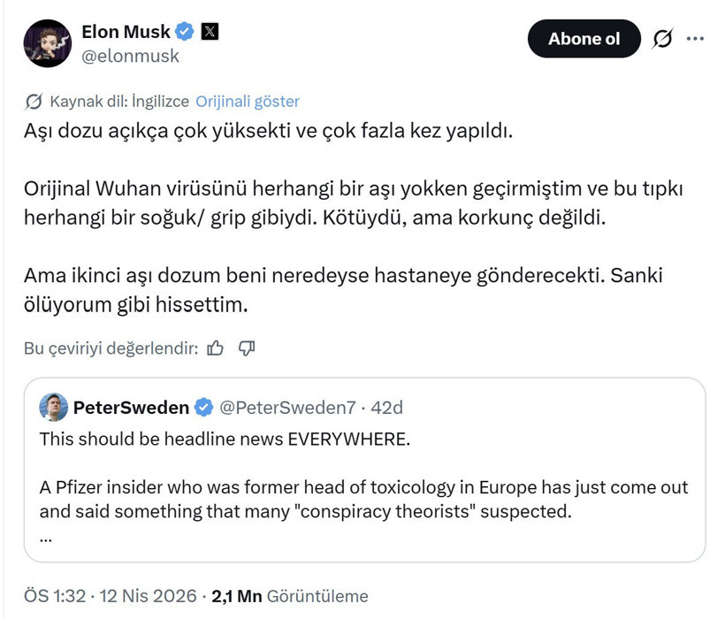
Task: Click PeterSweden's verified badge
Action: [203, 408]
